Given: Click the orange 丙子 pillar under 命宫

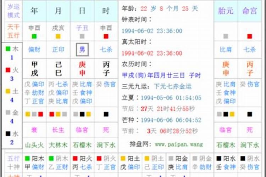Looking at the screenshot, I should (x=250, y=69).
